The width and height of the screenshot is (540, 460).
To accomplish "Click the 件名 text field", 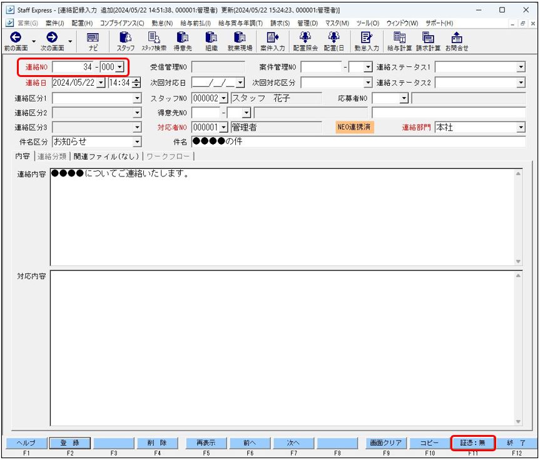I will pyautogui.click(x=359, y=141).
